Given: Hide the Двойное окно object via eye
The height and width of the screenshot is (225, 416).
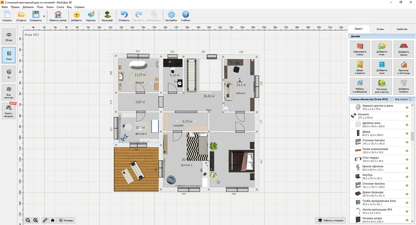Looking at the screenshot, I should [x=407, y=125].
